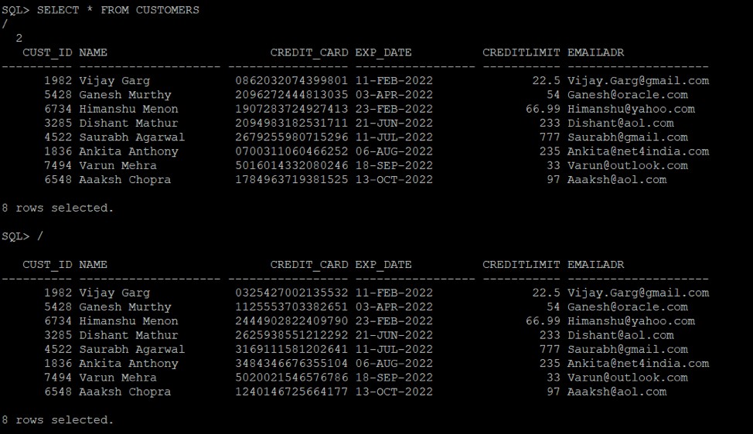The width and height of the screenshot is (753, 434).
Task: Click the EMAILADR header in the second result
Action: 595,264
